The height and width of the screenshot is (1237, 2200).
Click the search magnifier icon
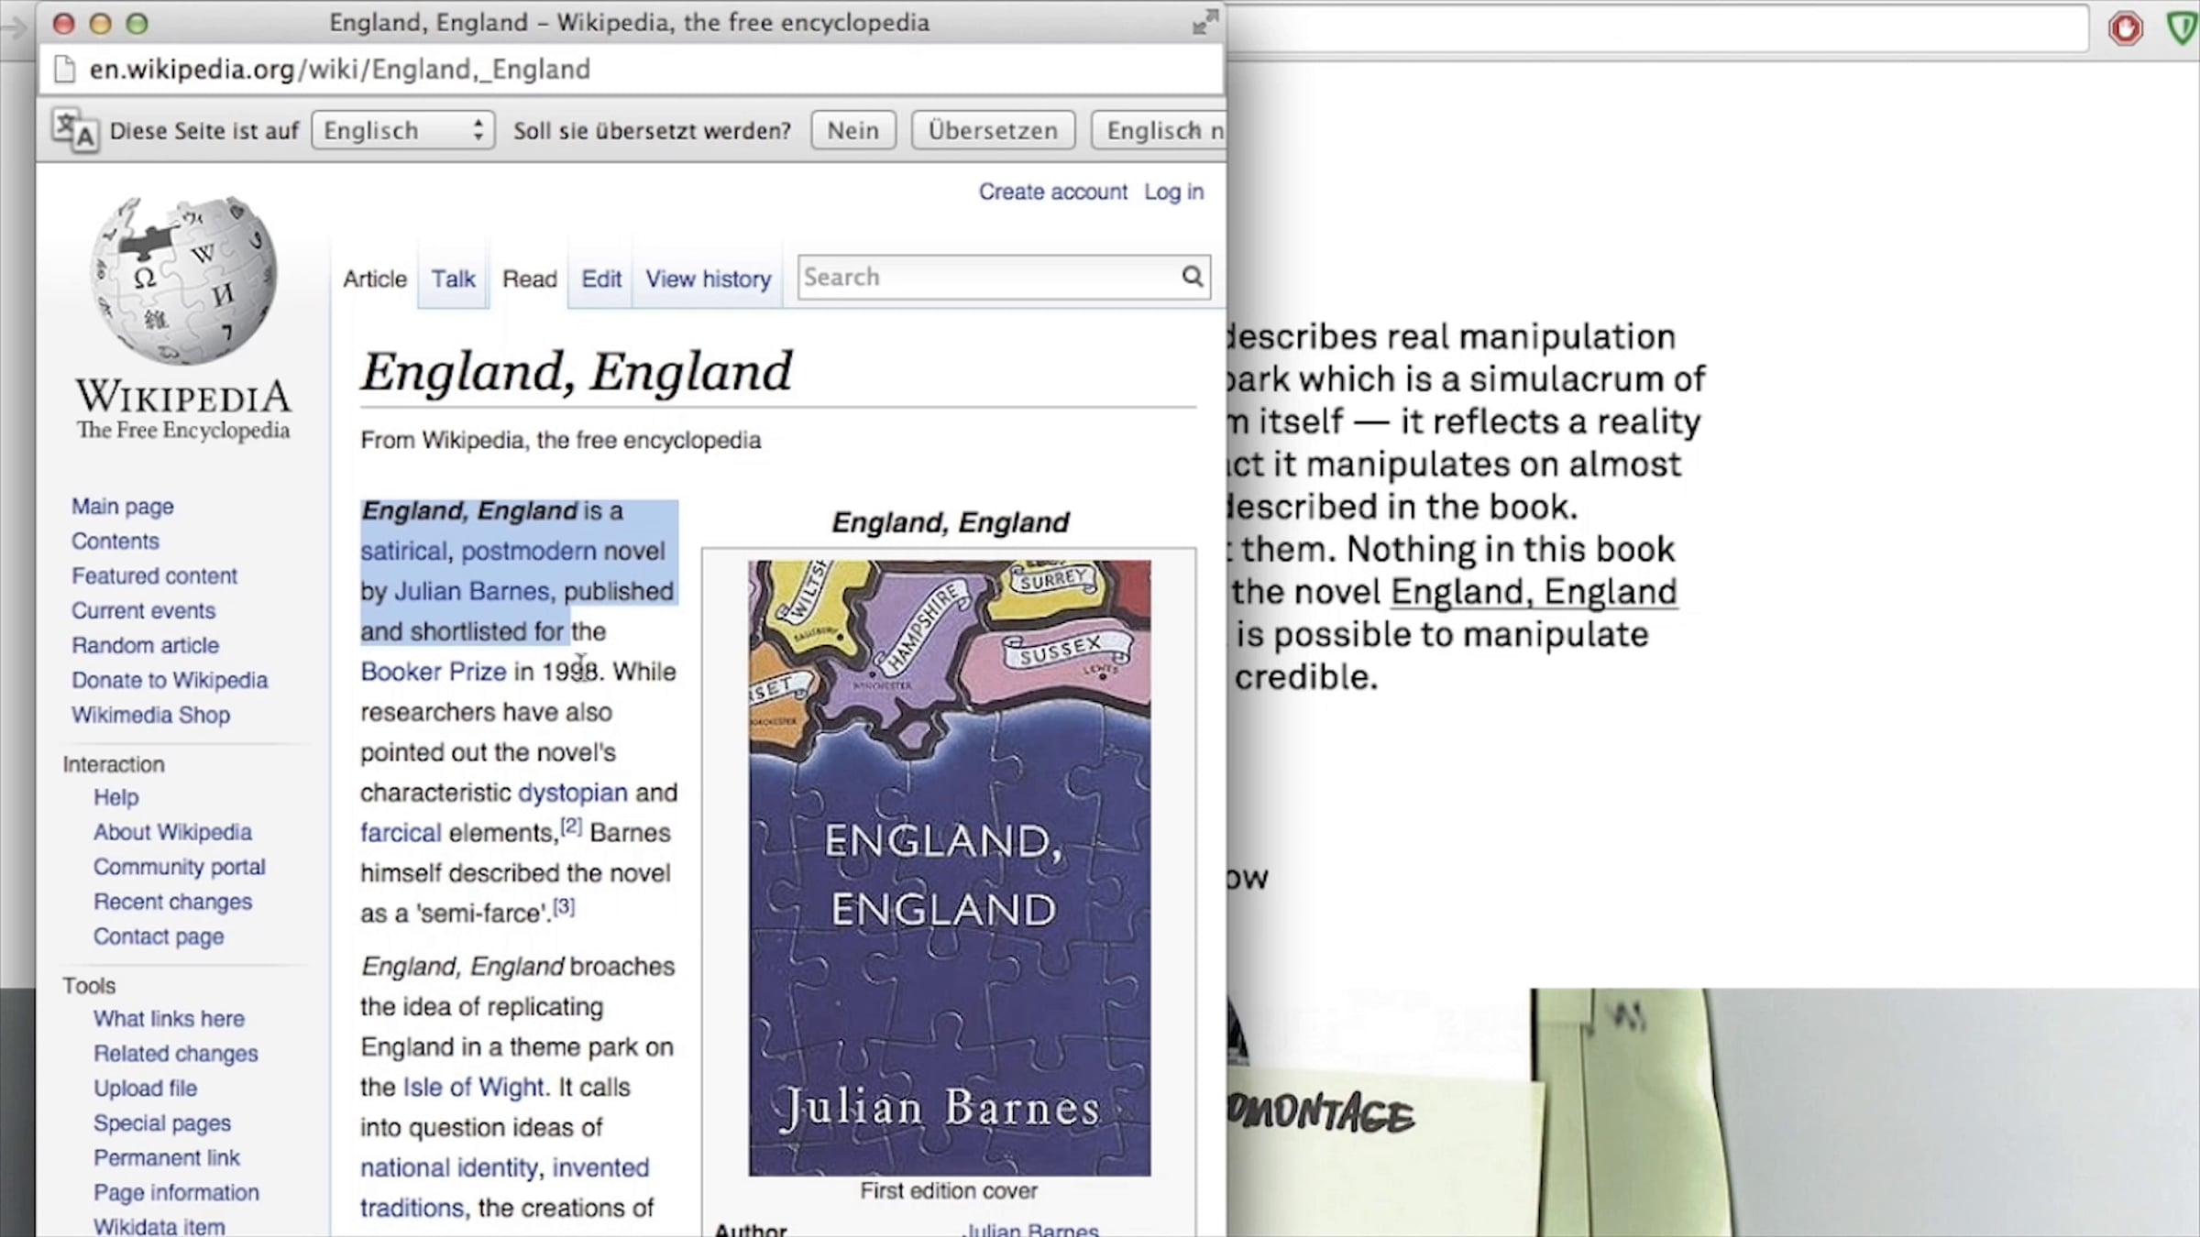click(x=1192, y=277)
